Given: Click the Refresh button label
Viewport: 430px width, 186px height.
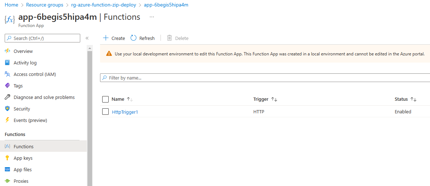Looking at the screenshot, I should pos(147,38).
